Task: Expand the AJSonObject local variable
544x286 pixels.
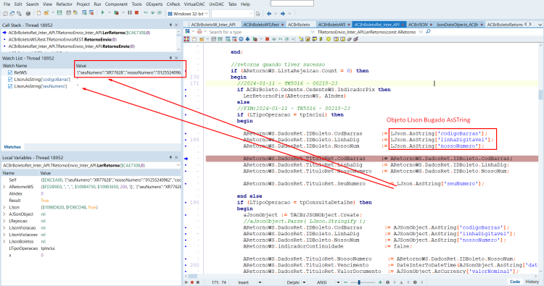Action: point(4,214)
